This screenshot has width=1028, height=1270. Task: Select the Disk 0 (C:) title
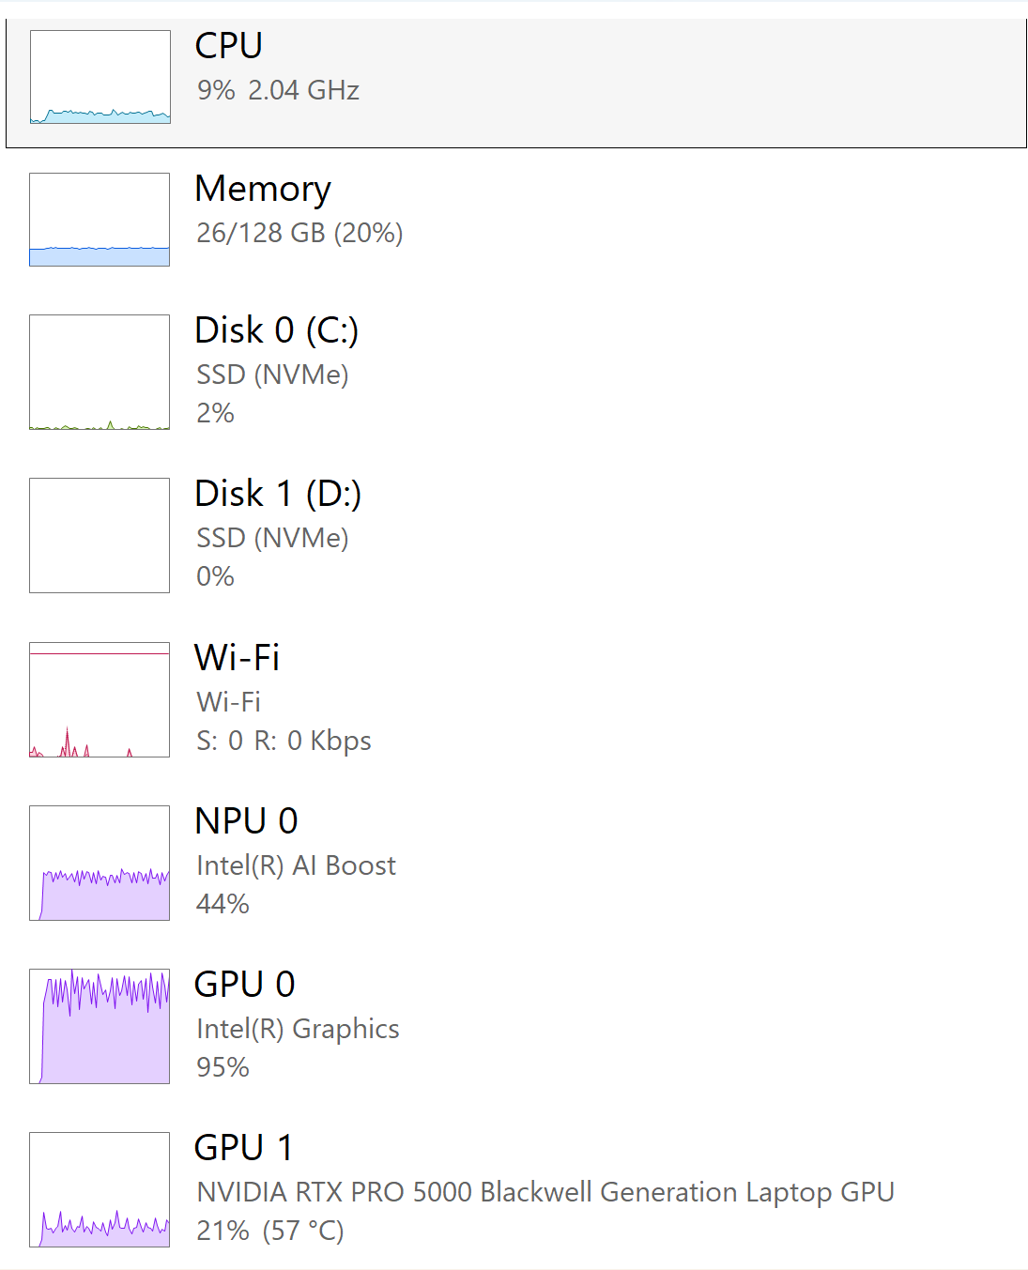click(276, 330)
